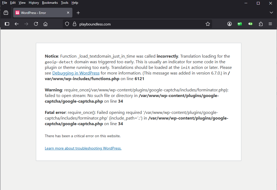Minimize the browser window

pos(246,3)
